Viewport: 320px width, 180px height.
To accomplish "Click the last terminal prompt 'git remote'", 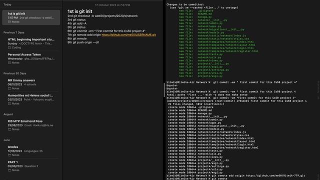I will (196, 179).
